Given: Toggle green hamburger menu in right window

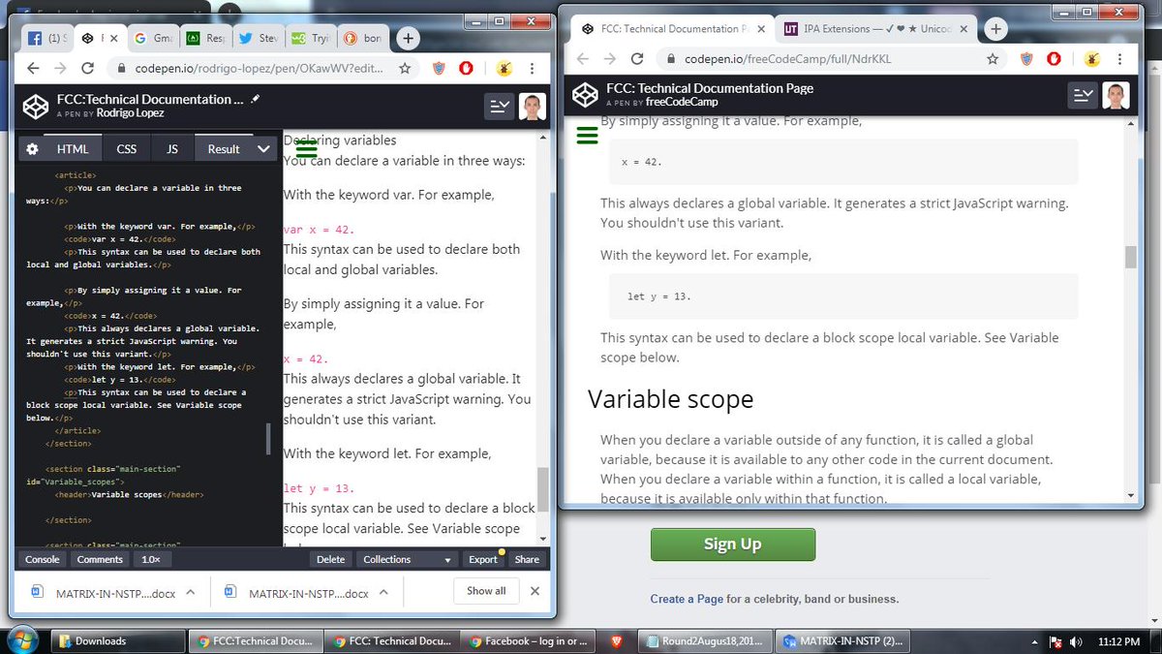Looking at the screenshot, I should [x=587, y=135].
